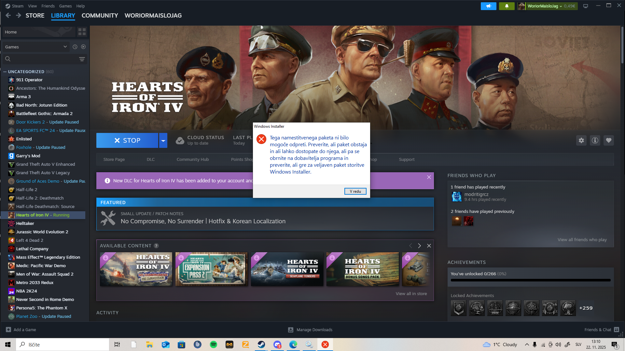
Task: Add Hearts of Iron IV to favorites heart
Action: pos(609,140)
